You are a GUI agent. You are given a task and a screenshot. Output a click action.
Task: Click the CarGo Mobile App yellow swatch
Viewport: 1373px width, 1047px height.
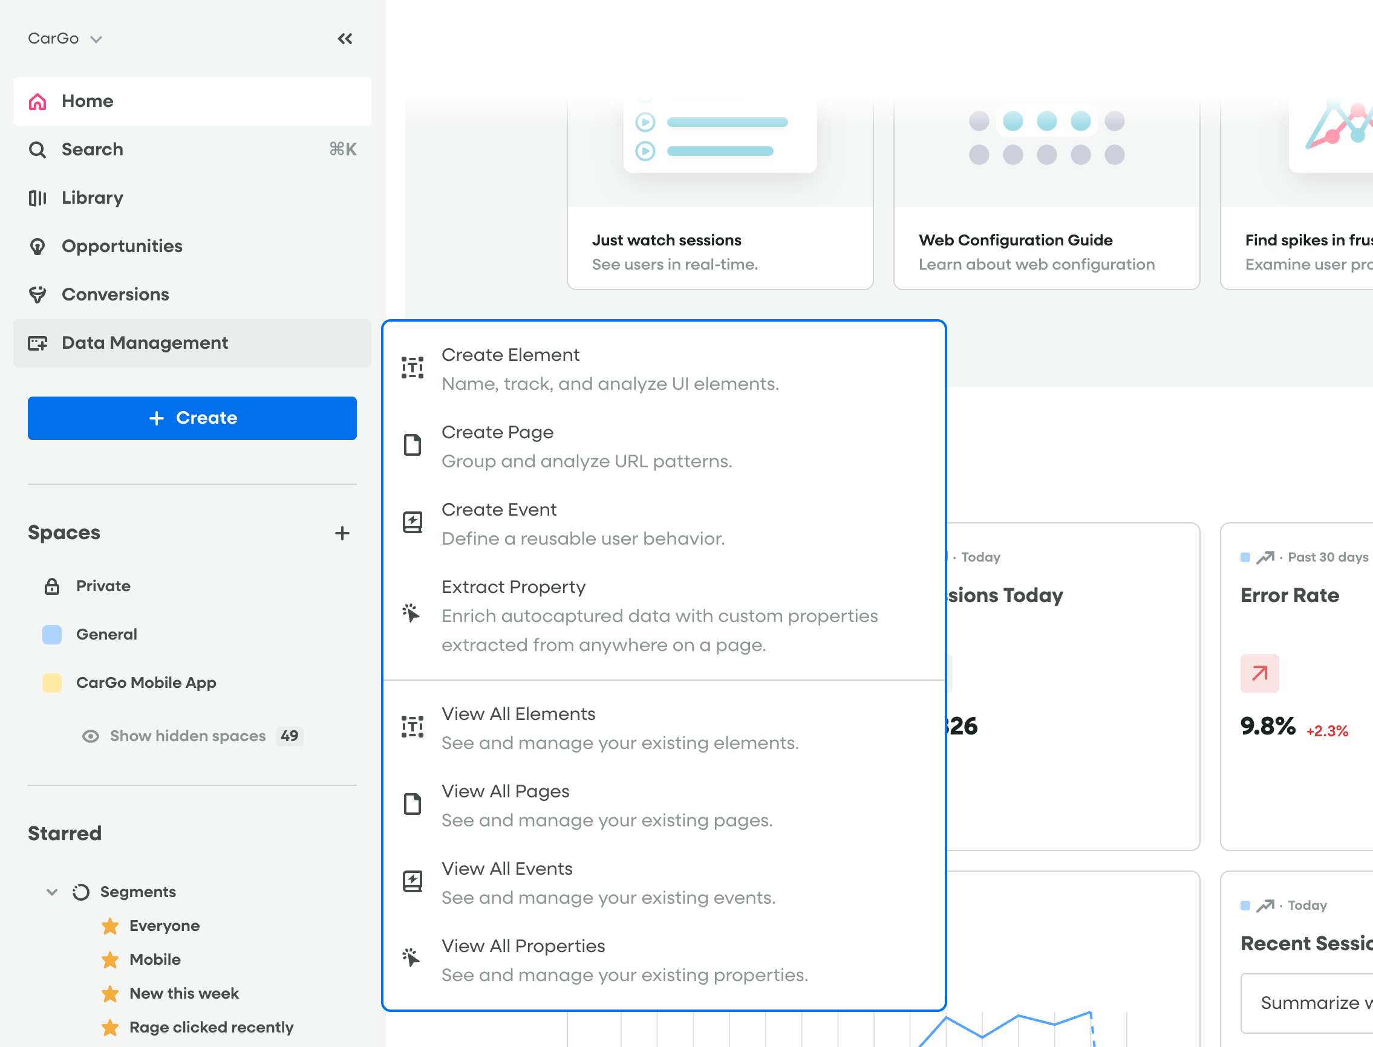point(53,682)
